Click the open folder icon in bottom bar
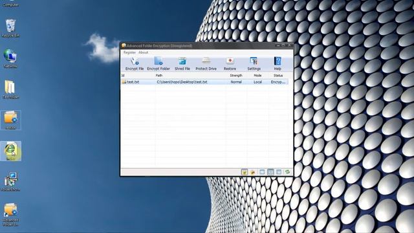This screenshot has height=233, width=414. click(253, 172)
